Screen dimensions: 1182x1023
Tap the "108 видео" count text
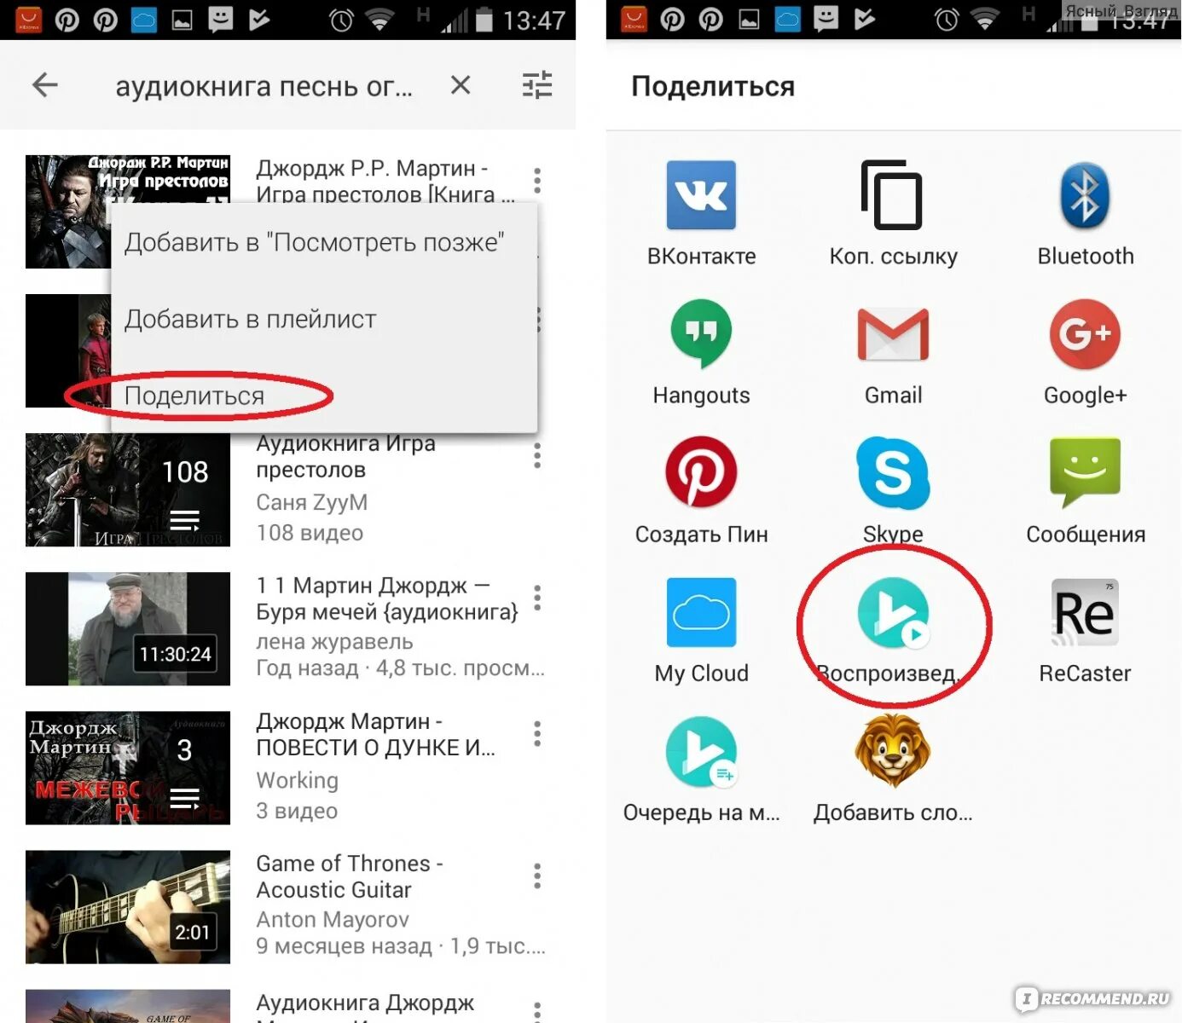[310, 533]
